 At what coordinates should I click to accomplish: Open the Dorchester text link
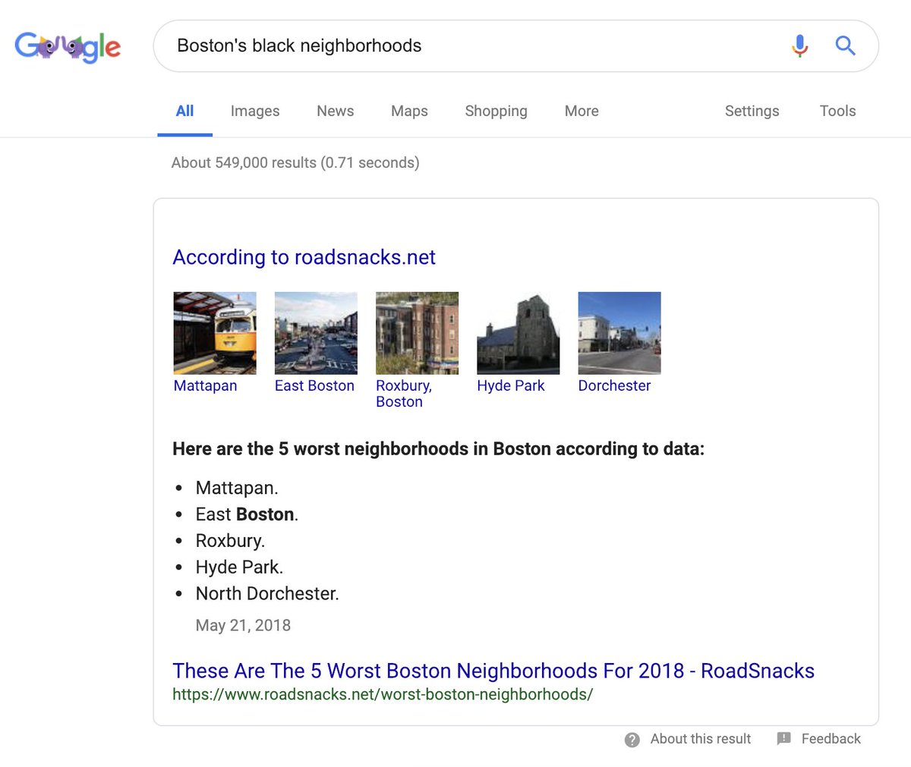click(x=614, y=385)
